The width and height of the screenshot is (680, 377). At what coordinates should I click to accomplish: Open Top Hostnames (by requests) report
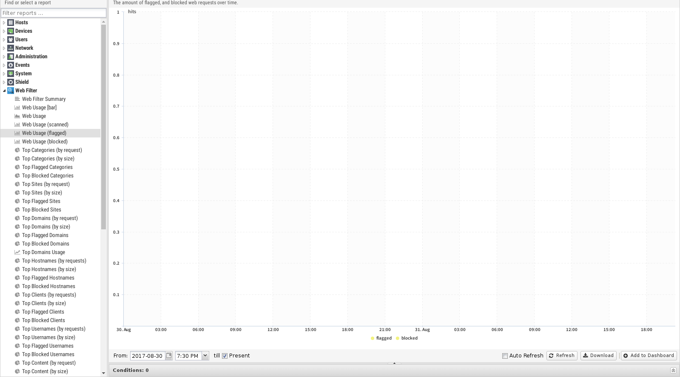(x=54, y=261)
